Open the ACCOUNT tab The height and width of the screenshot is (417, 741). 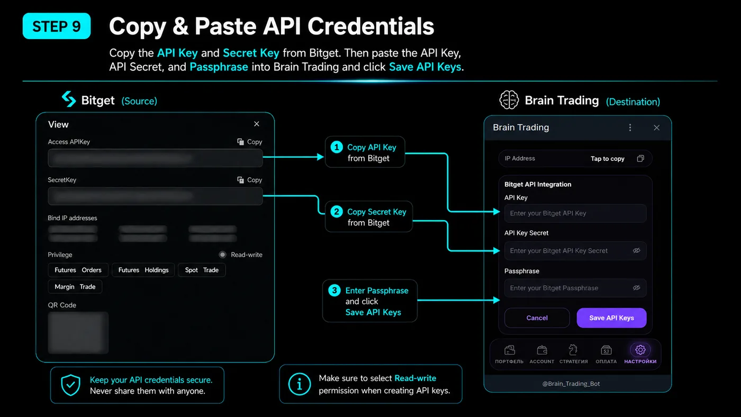[542, 355]
